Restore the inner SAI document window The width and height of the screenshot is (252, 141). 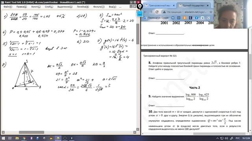click(135, 7)
